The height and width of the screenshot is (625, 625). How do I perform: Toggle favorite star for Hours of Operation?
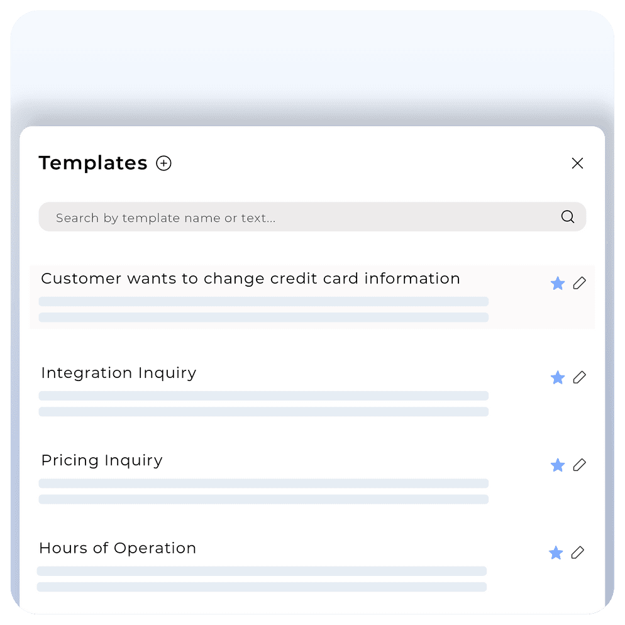555,553
